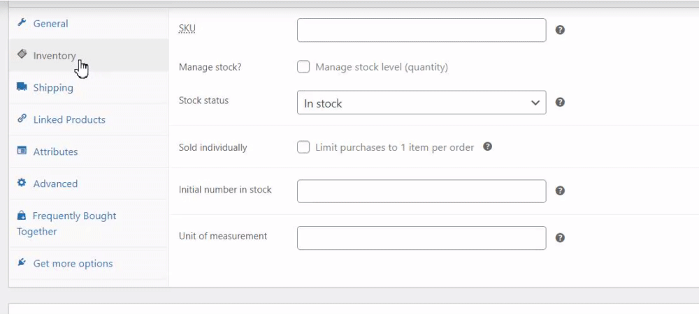This screenshot has width=699, height=314.
Task: Open the Linked Products tab
Action: click(69, 119)
